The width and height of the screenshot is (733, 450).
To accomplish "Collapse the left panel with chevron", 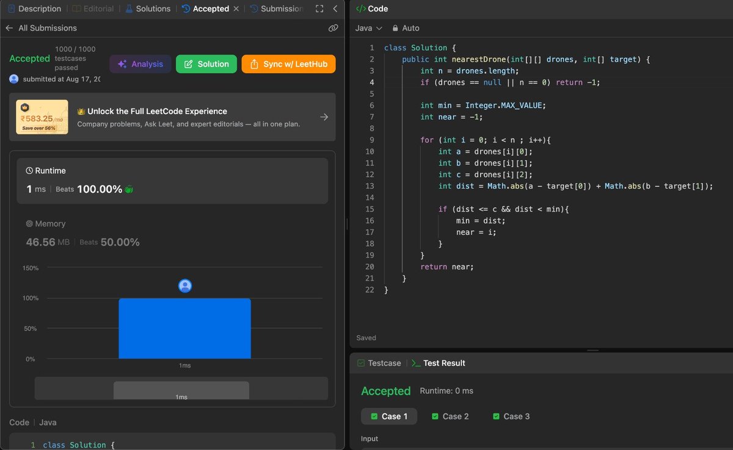I will point(335,9).
